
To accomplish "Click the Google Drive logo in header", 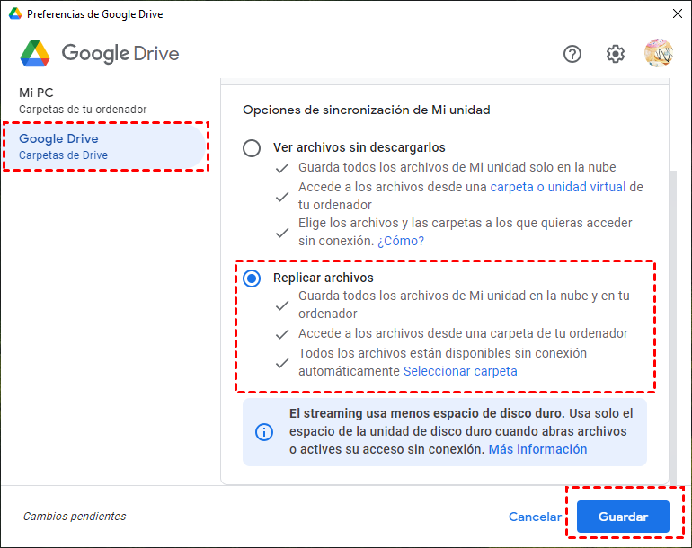I will 100,53.
